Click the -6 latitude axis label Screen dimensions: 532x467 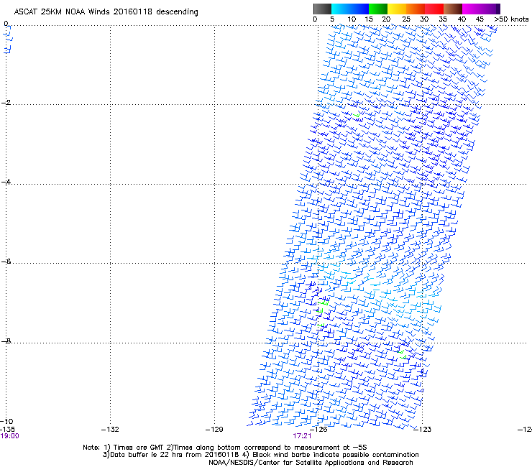pos(6,262)
